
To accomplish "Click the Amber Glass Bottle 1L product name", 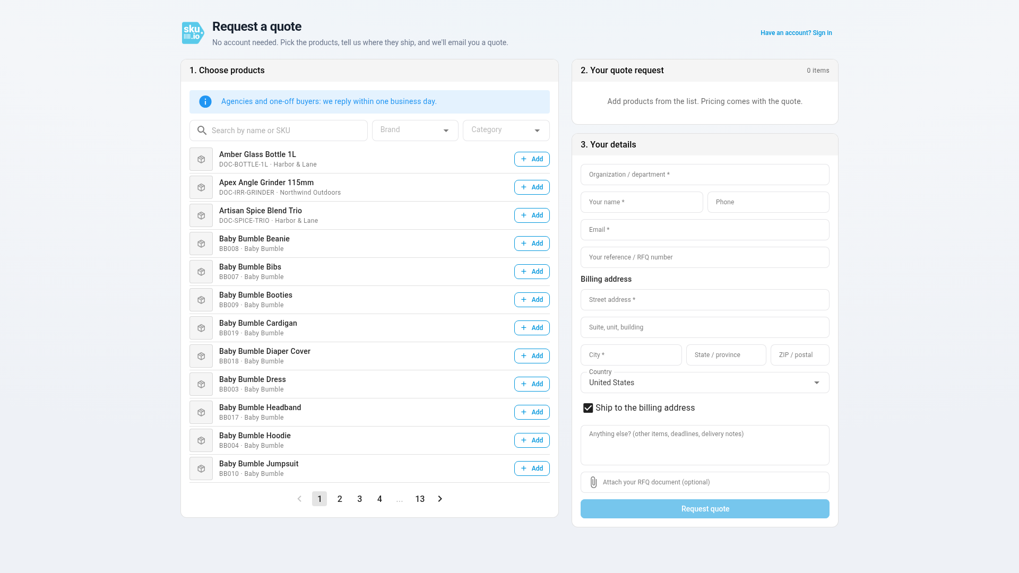I will coord(257,154).
